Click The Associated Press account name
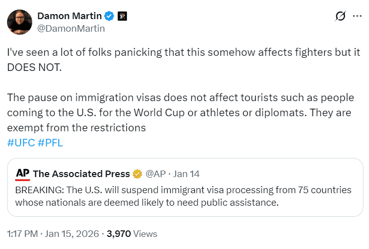Image resolution: width=369 pixels, height=249 pixels. 81,174
